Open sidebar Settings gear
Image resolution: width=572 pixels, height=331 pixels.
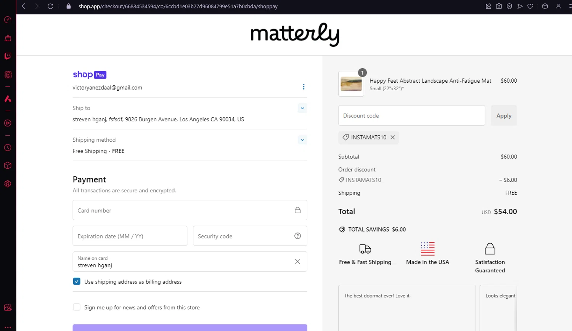[8, 184]
